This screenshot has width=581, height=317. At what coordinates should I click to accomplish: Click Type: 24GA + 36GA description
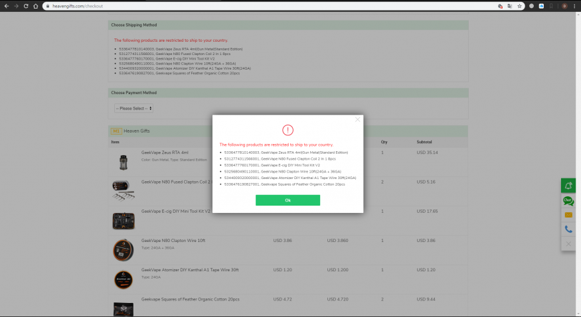click(157, 248)
